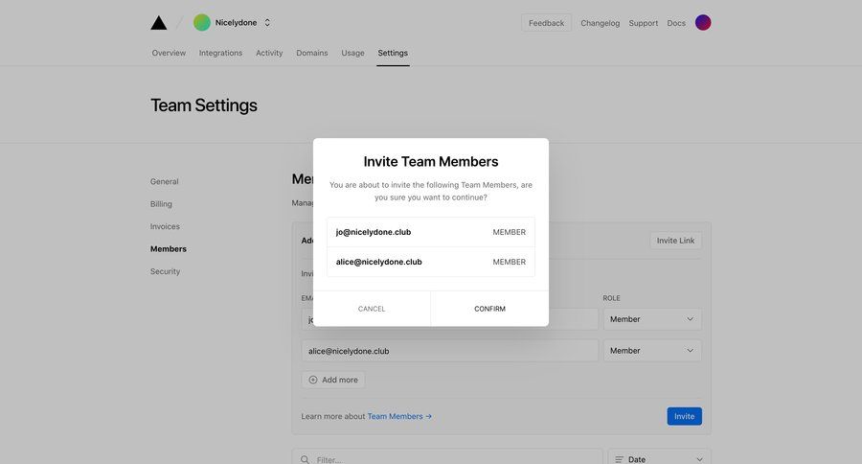Viewport: 862px width, 464px height.
Task: Open General settings in sidebar
Action: (x=165, y=181)
